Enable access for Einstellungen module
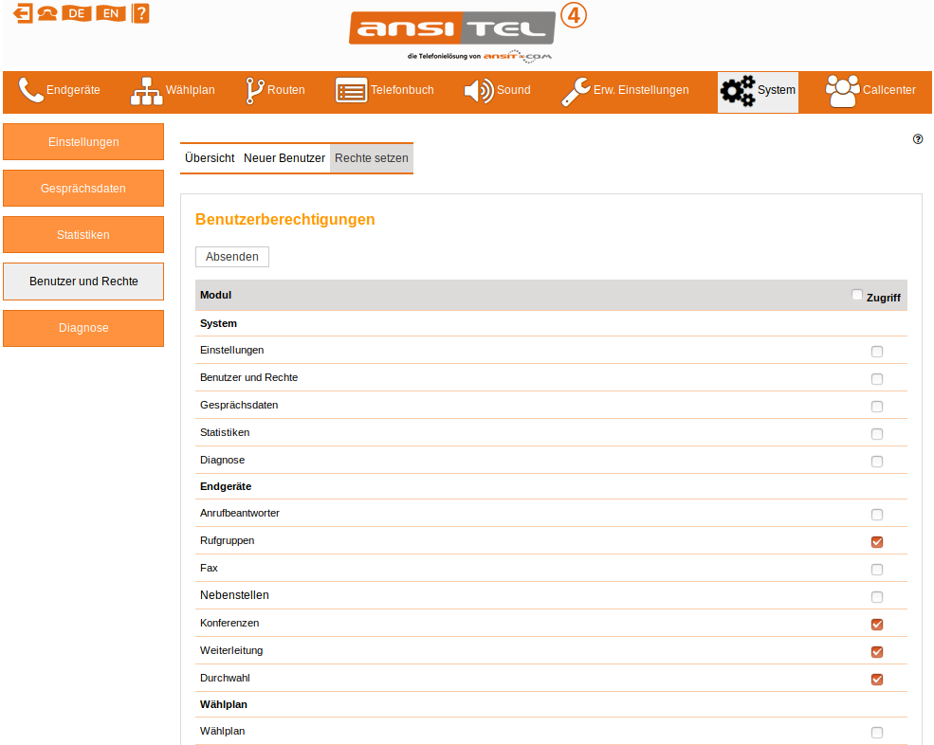 876,352
